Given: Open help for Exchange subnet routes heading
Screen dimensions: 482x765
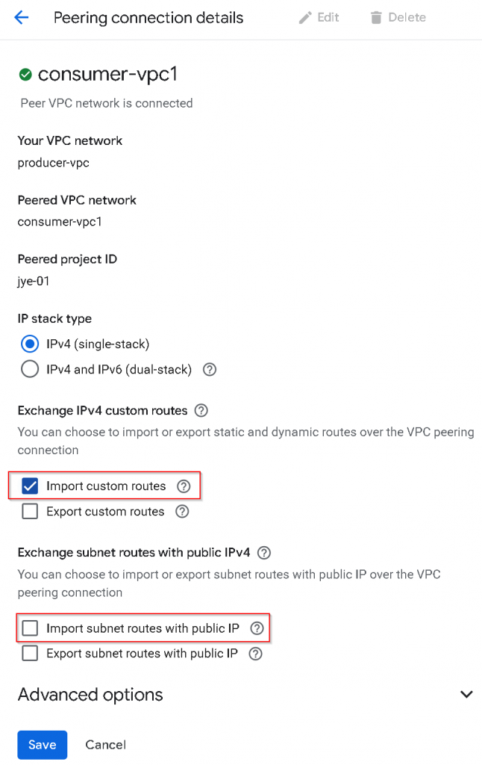Looking at the screenshot, I should [x=263, y=553].
